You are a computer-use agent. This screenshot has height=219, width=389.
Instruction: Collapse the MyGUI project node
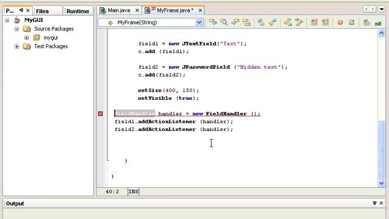pos(7,20)
